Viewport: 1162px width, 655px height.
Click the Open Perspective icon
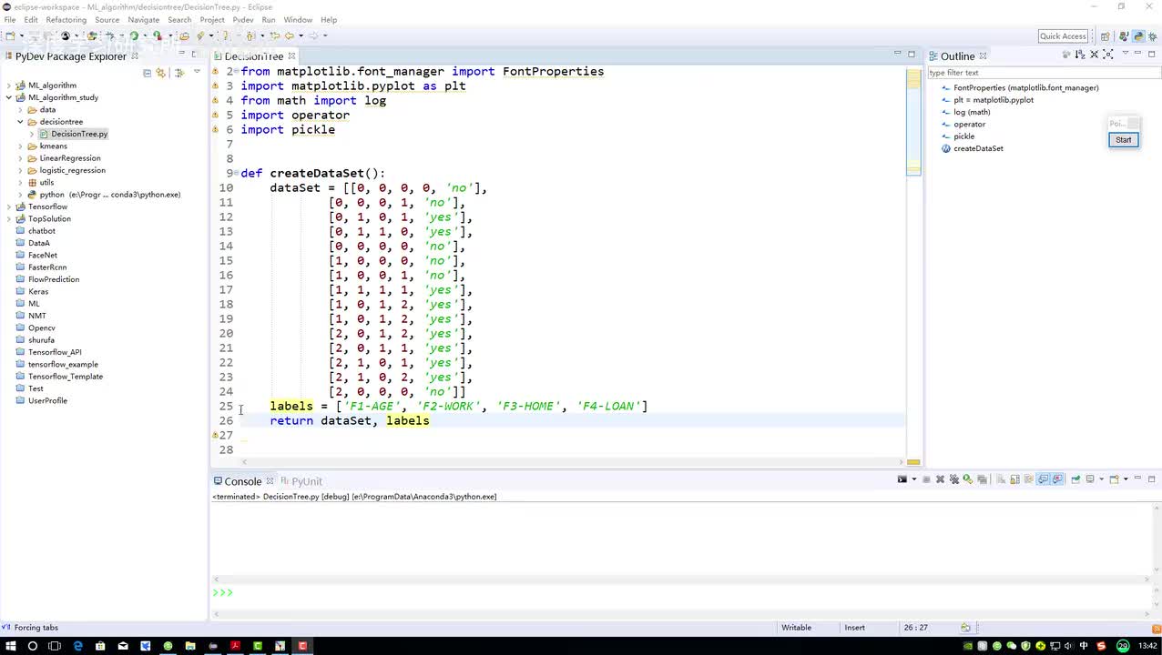point(1105,36)
